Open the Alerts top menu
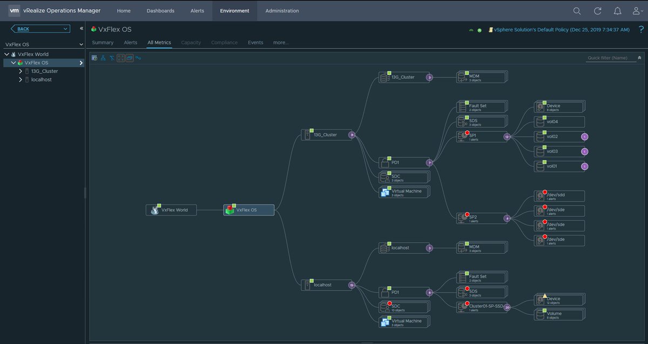Screen dimensions: 648x344 point(197,11)
